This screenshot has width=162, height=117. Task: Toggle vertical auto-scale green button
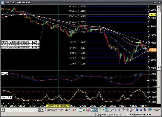pyautogui.click(x=84, y=110)
